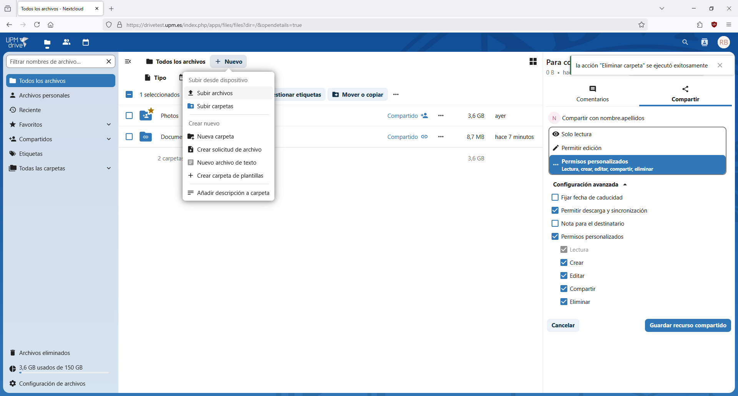Click Guardar recurso compartido button
This screenshot has height=396, width=738.
688,325
